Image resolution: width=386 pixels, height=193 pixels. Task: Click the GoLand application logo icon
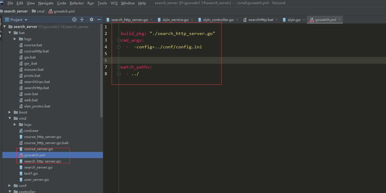[1, 3]
